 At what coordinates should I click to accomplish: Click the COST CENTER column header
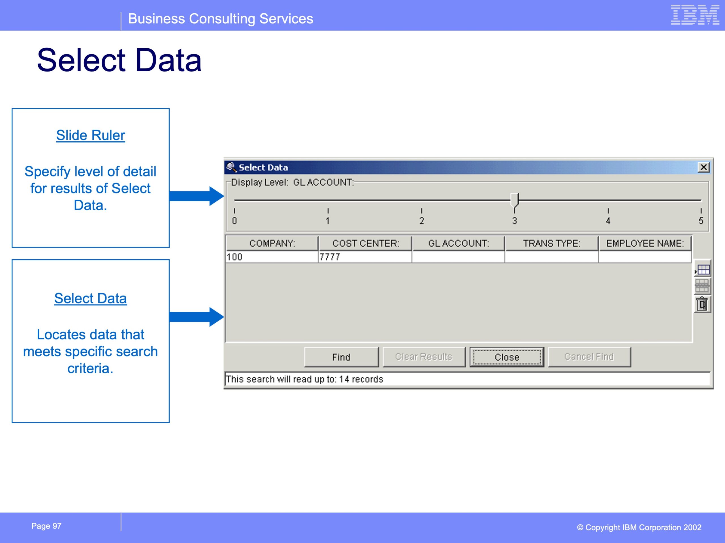[x=365, y=243]
